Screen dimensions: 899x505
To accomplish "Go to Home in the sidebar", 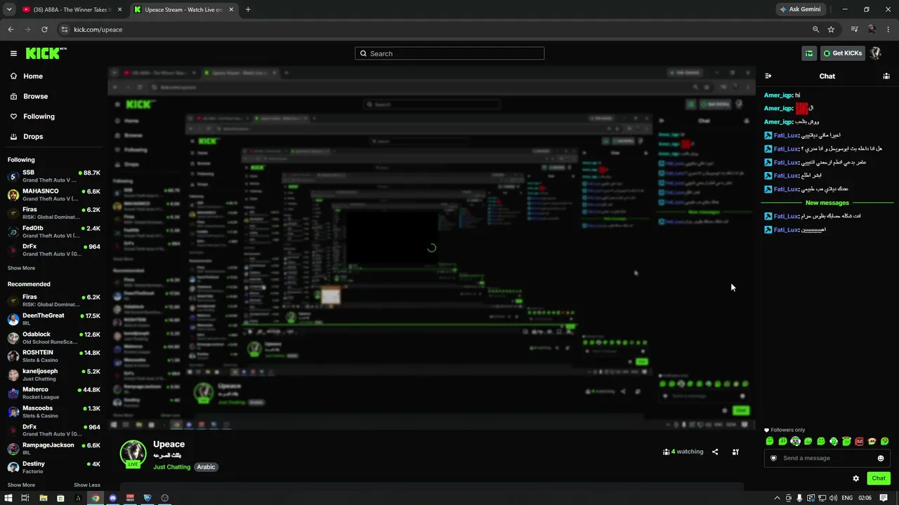I will tap(32, 76).
